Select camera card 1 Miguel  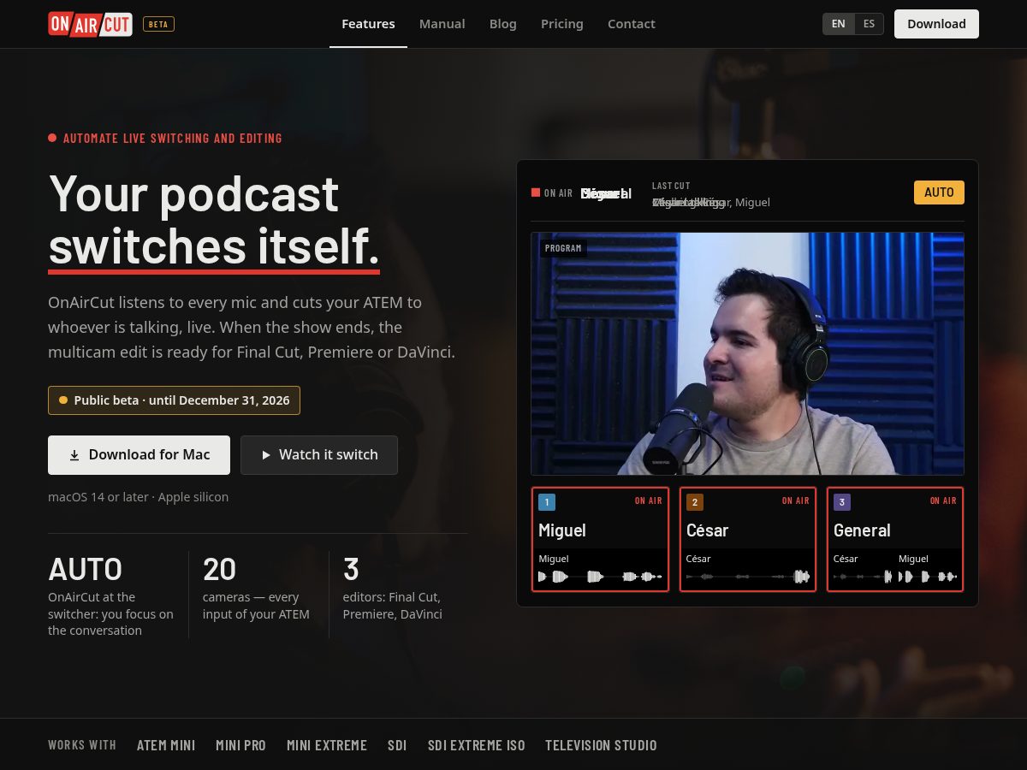(x=600, y=539)
